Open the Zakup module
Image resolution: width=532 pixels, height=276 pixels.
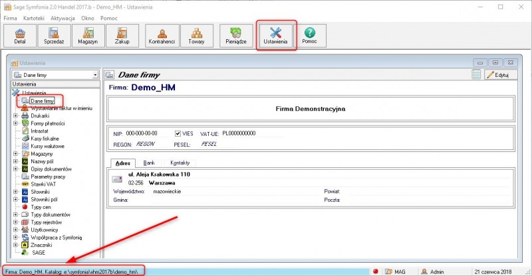pyautogui.click(x=122, y=36)
